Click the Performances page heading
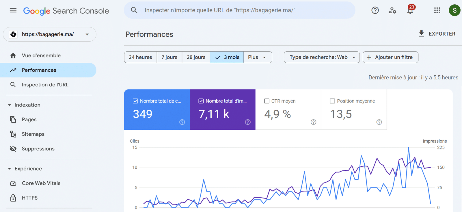This screenshot has height=212, width=462. [149, 34]
